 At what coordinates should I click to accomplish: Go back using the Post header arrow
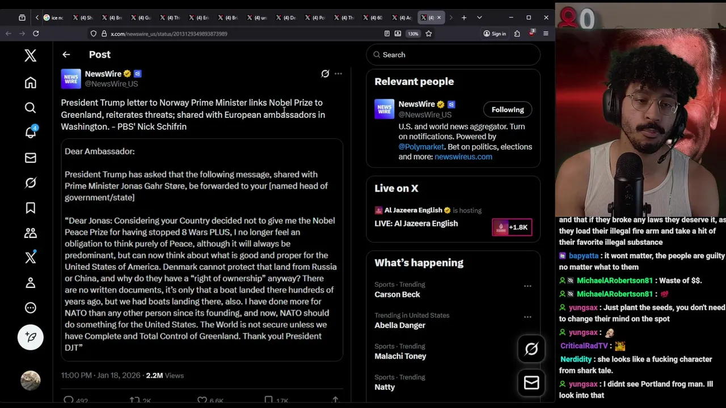click(x=66, y=55)
